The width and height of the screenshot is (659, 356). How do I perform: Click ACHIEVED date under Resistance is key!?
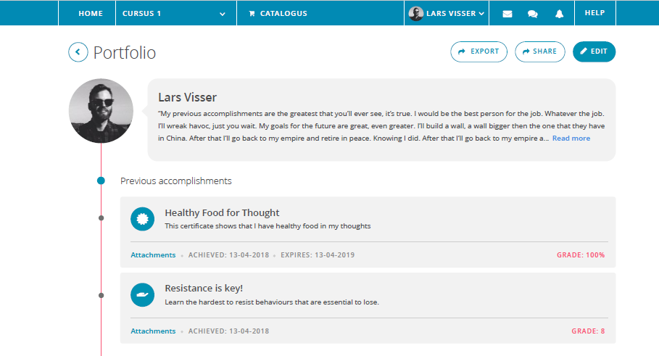click(x=228, y=331)
